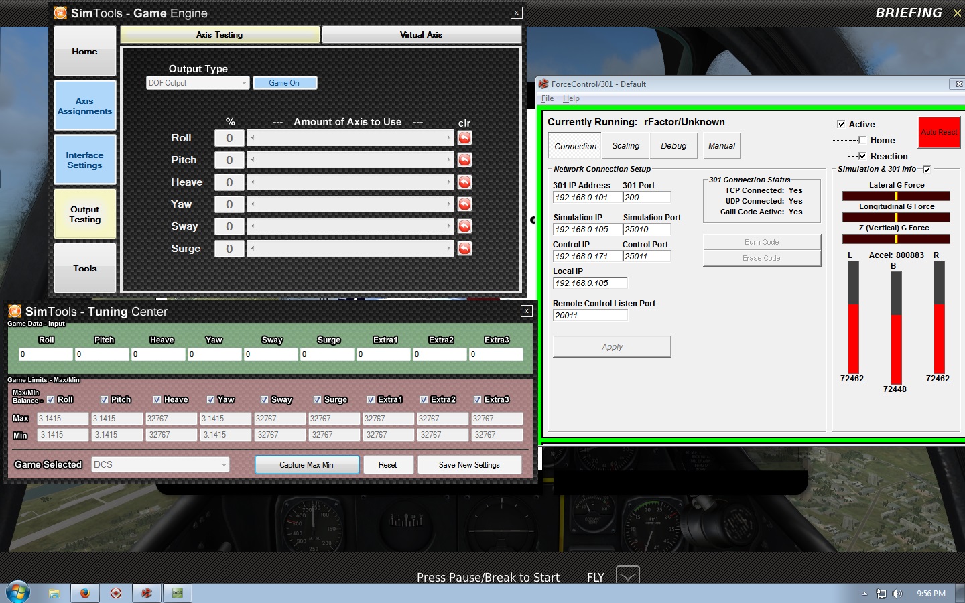Uncheck the Roll Max/Min balance checkbox
965x603 pixels.
click(51, 399)
